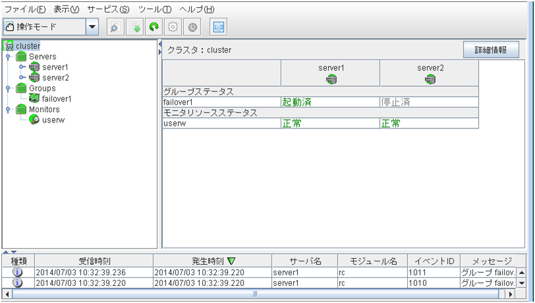Open the 操作モード dropdown
This screenshot has height=303, width=535.
[x=92, y=27]
